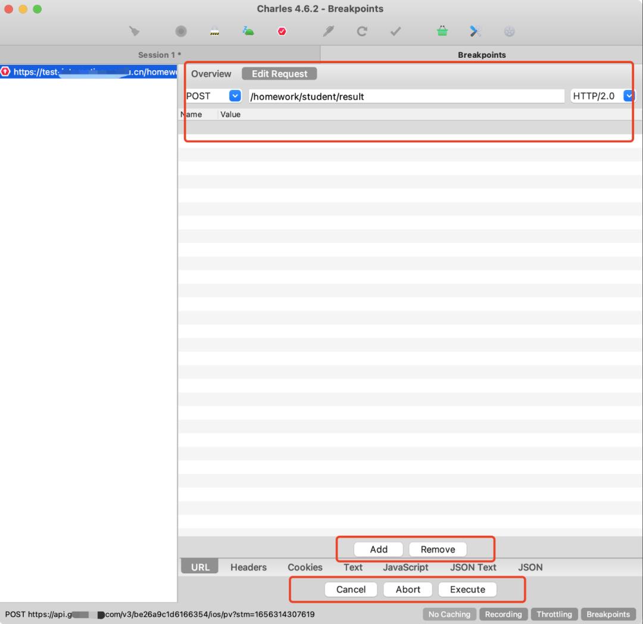Toggle Breakpoints in status bar
The height and width of the screenshot is (624, 643).
tap(608, 614)
